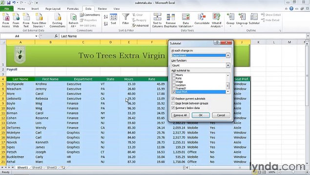
Task: Open the Group button dropdown arrow
Action: (x=230, y=26)
